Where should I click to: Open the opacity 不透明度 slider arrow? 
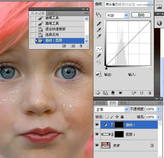(159, 109)
